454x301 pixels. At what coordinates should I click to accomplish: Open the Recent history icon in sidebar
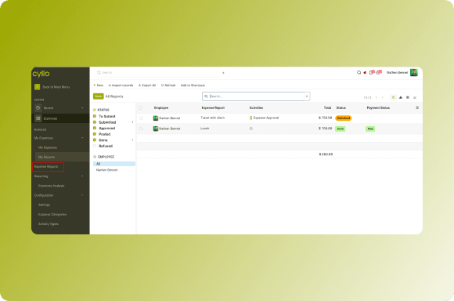(38, 108)
